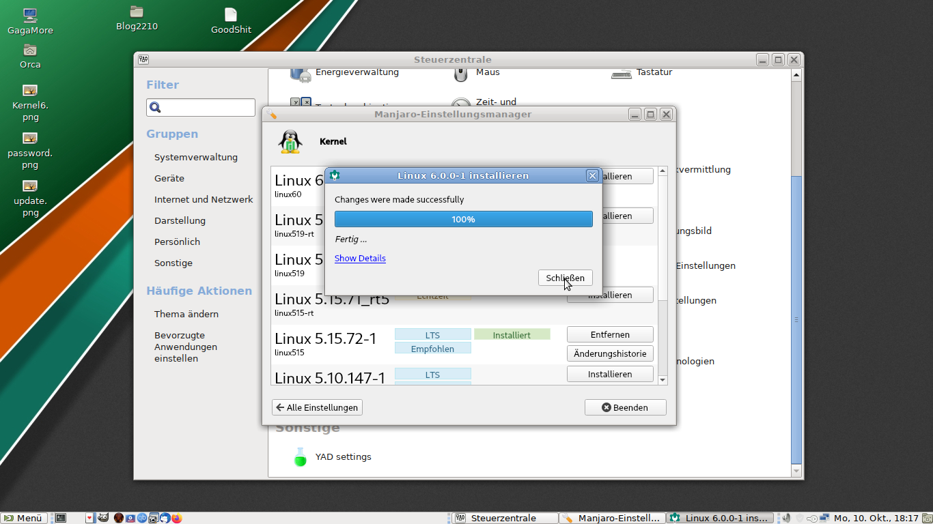Open the YAD settings flask icon
Viewport: 933px width, 524px height.
coord(300,456)
